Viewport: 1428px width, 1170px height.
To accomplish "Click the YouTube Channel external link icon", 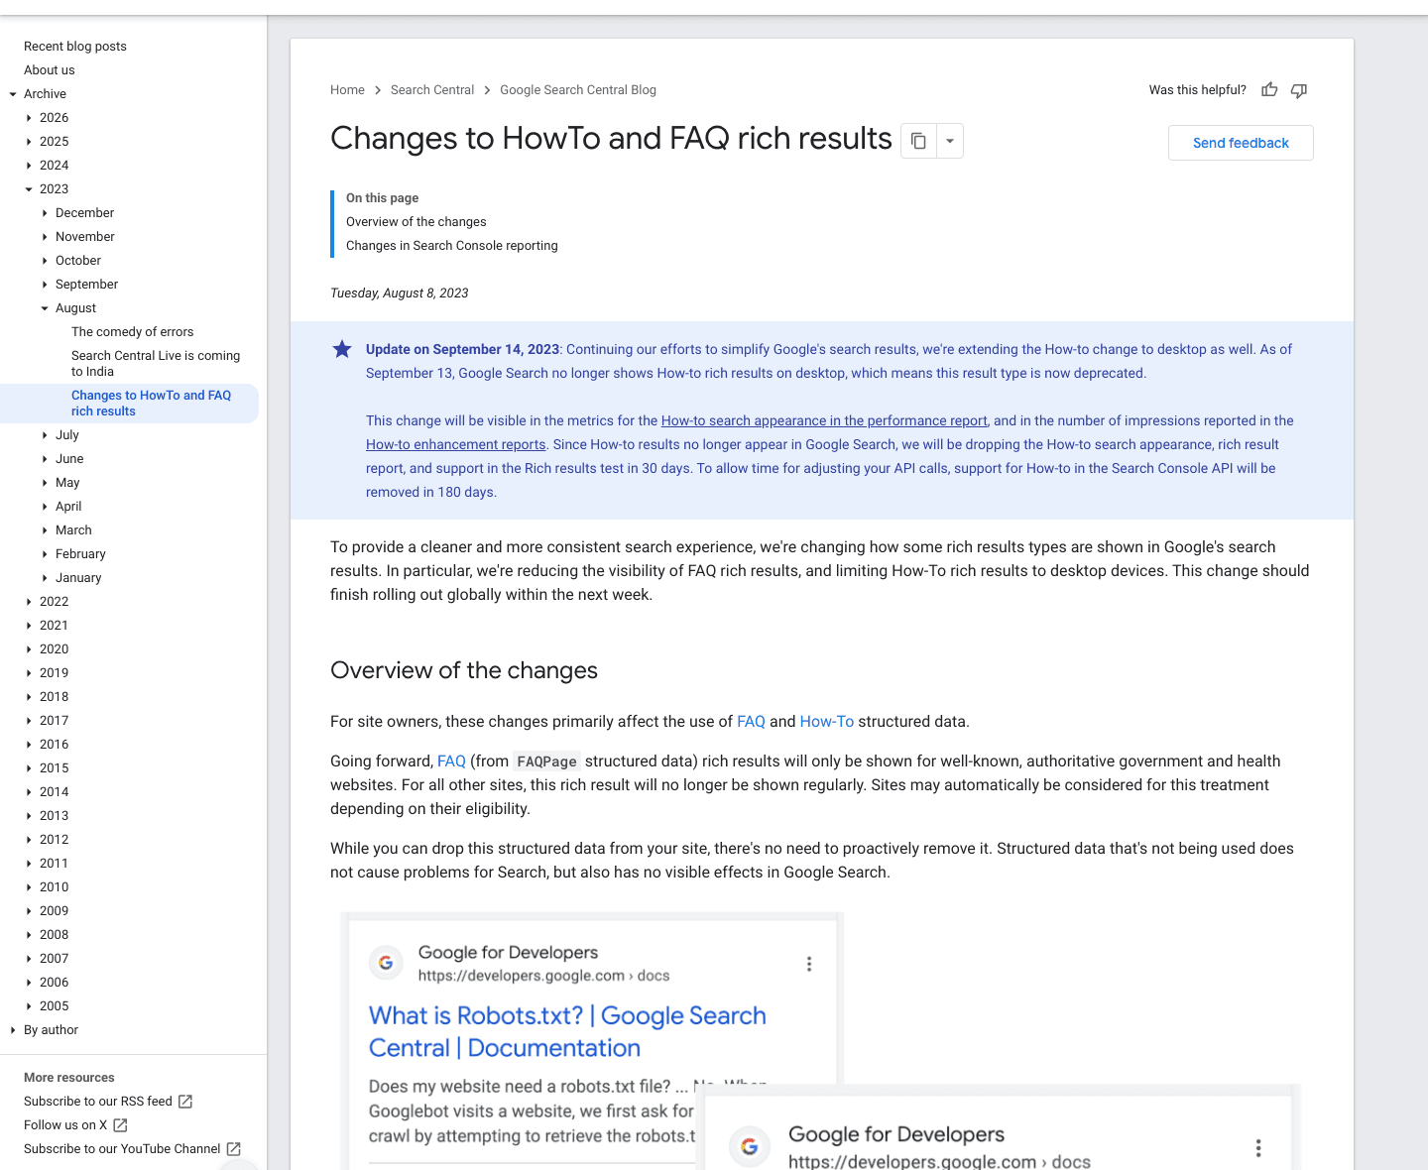I will (234, 1149).
